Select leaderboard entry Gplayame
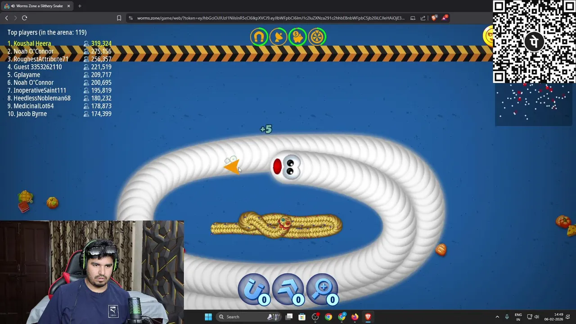 (x=24, y=75)
